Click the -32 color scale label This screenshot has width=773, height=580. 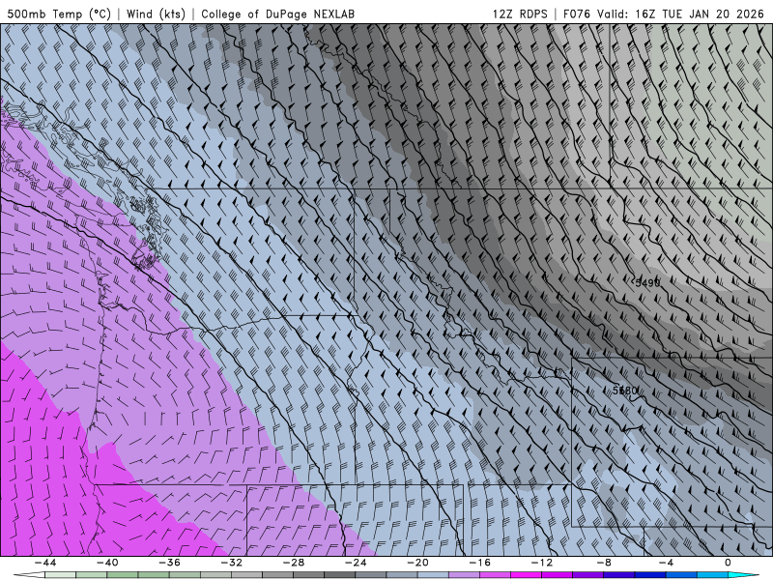click(231, 563)
